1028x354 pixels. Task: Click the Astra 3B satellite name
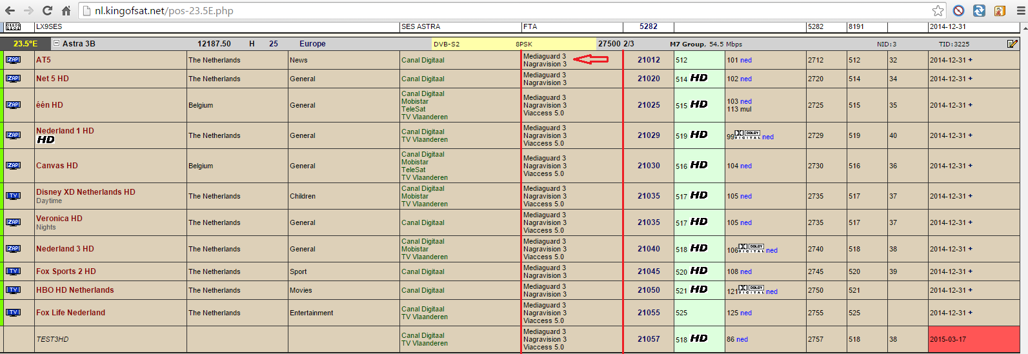pyautogui.click(x=79, y=44)
